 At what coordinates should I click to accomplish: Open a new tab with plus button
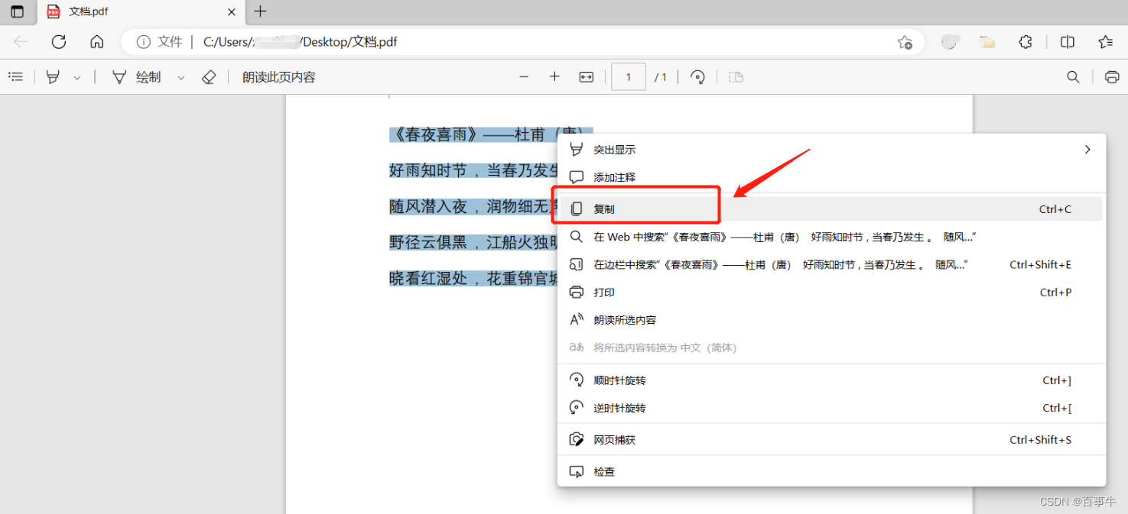pyautogui.click(x=261, y=11)
